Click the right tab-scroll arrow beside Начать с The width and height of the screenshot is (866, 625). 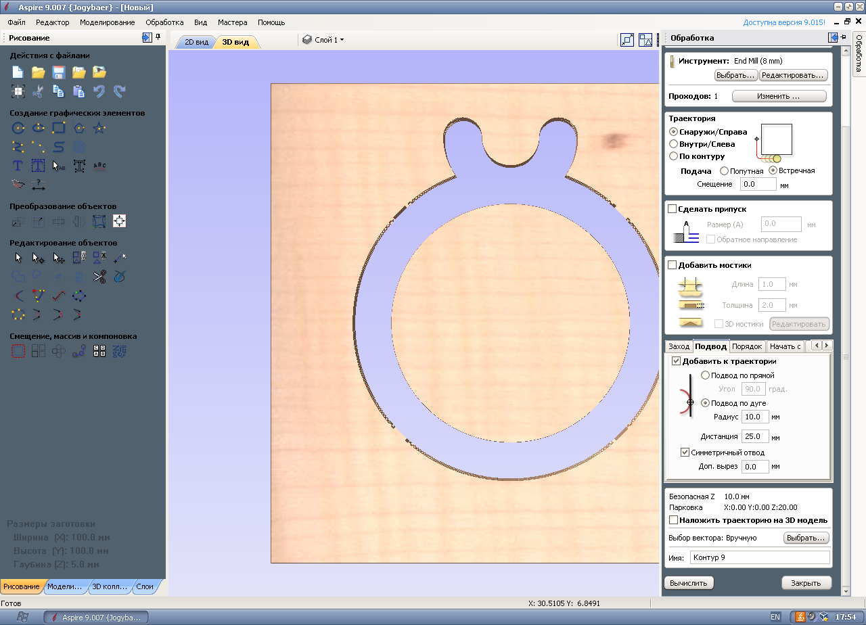click(826, 346)
